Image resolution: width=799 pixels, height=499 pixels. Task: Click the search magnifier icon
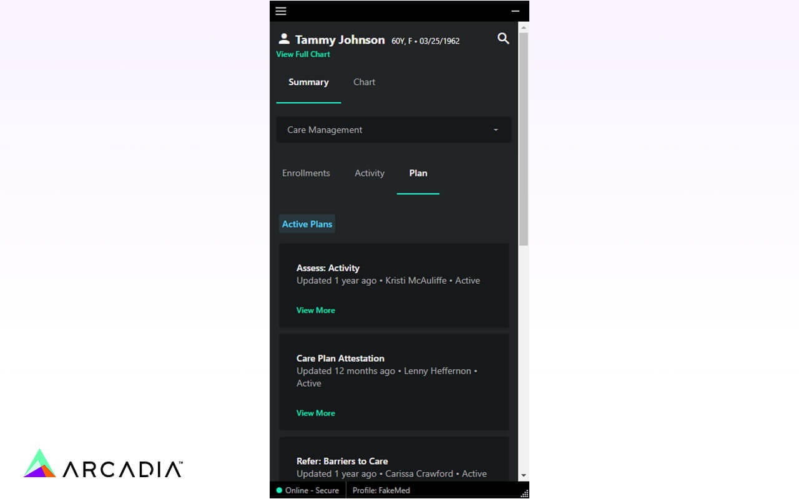click(503, 39)
